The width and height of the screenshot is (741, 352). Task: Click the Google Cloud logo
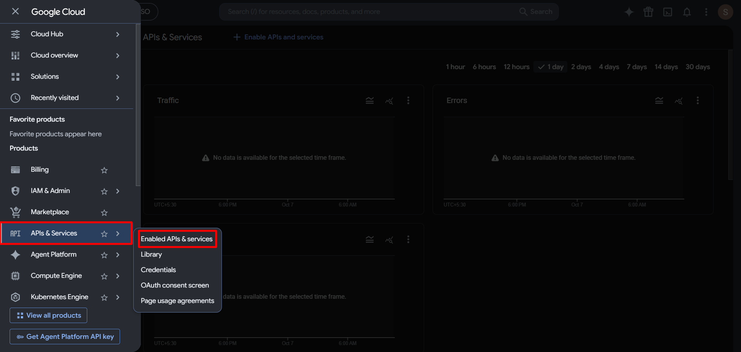click(x=58, y=12)
